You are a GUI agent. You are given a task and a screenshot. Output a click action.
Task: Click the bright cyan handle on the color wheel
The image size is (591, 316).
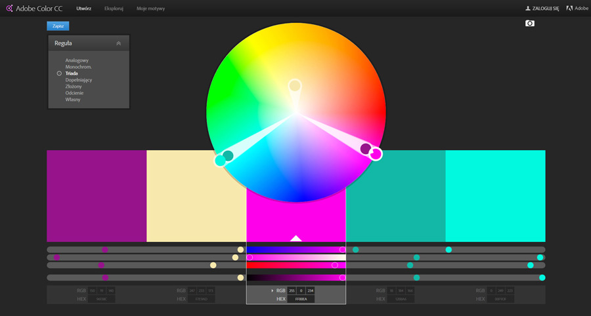(x=220, y=161)
